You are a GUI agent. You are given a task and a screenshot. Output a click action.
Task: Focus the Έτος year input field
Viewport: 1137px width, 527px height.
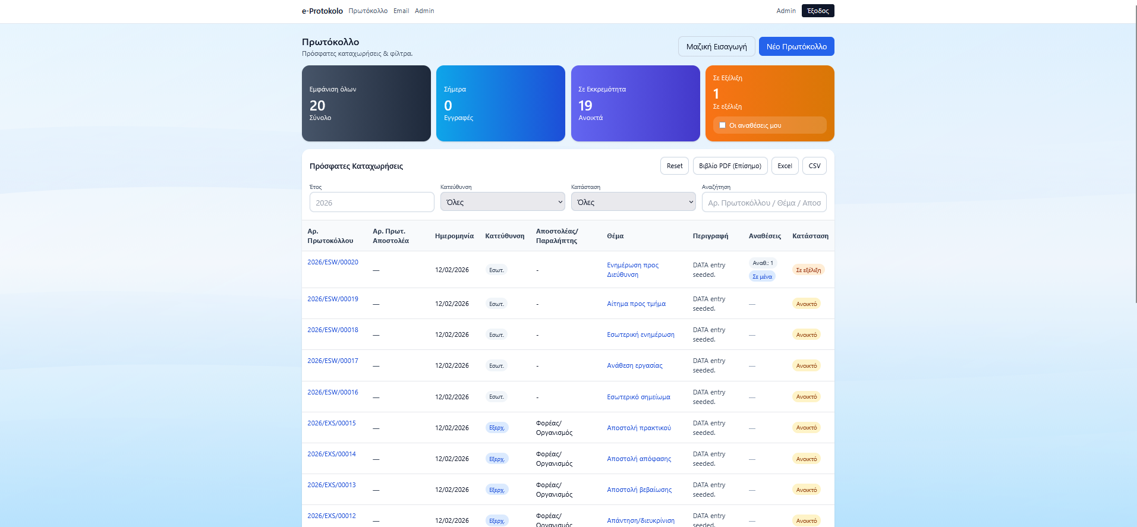coord(371,202)
